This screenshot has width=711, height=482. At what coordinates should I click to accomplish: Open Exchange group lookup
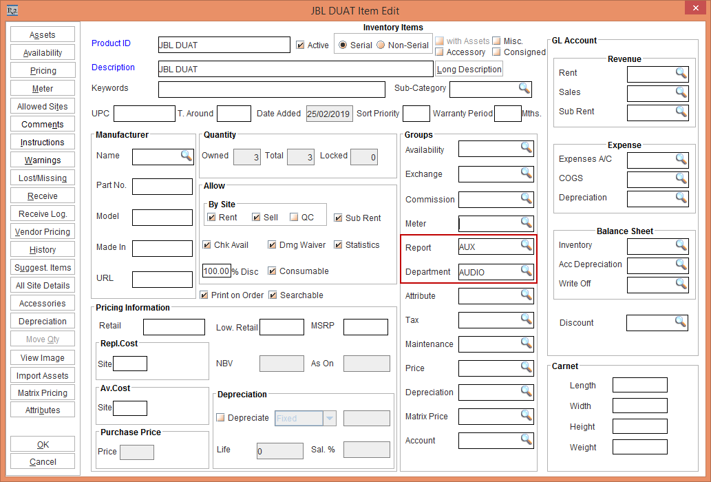[x=526, y=173]
